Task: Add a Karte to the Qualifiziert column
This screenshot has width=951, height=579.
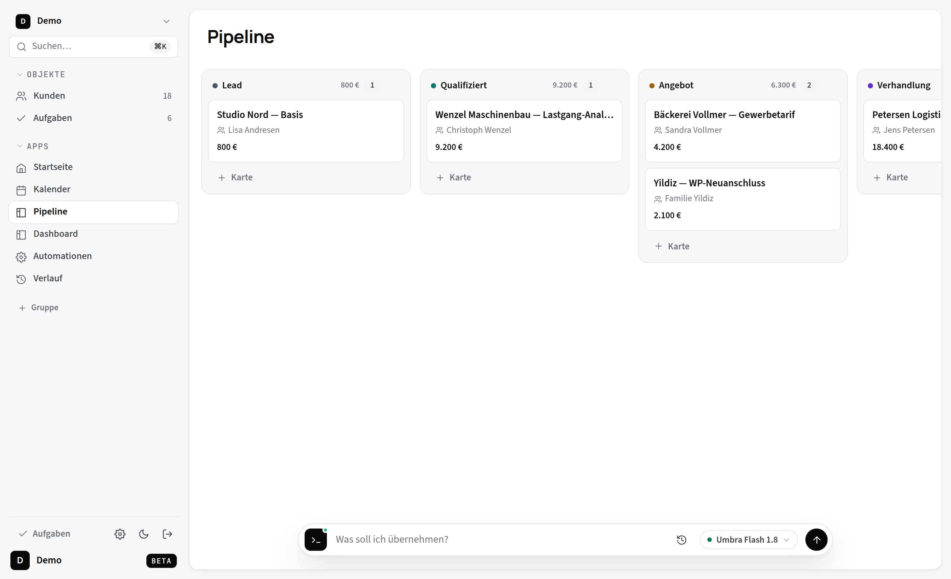Action: pos(454,177)
